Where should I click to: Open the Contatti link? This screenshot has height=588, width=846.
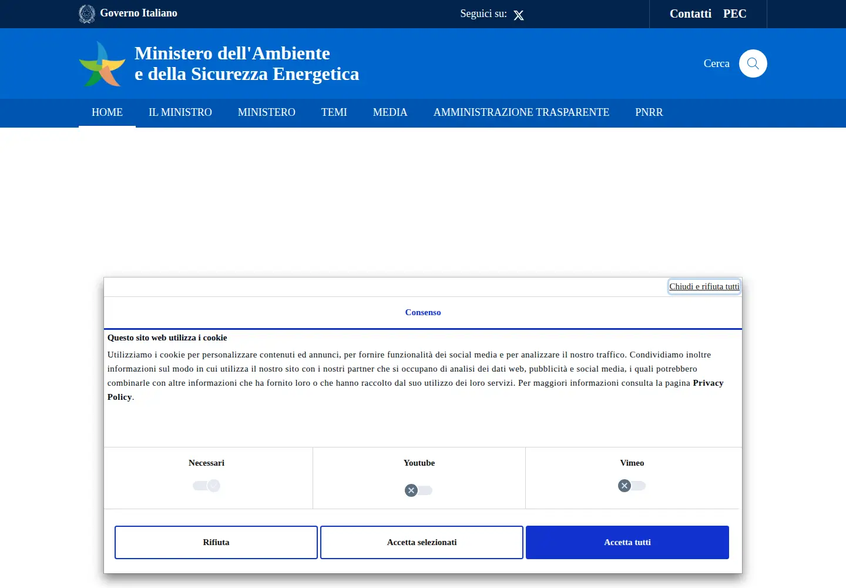tap(690, 14)
